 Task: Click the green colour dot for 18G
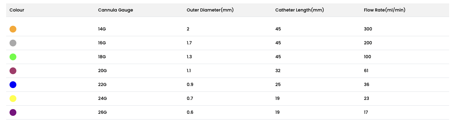13,57
